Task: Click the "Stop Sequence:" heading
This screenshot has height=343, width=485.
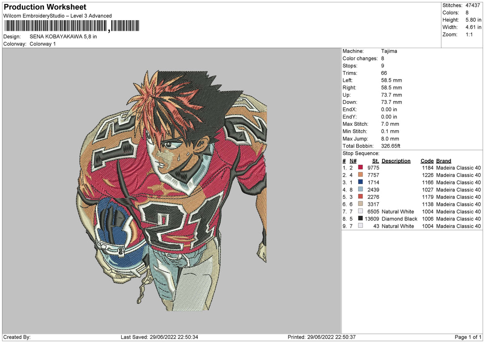Action: coord(361,154)
